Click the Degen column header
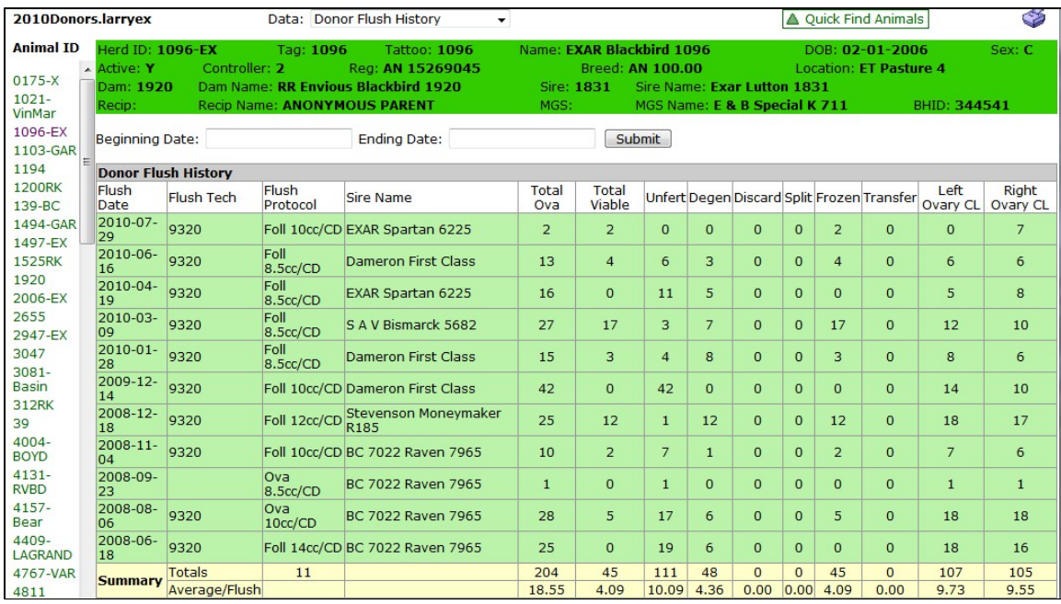1061x604 pixels. (709, 198)
